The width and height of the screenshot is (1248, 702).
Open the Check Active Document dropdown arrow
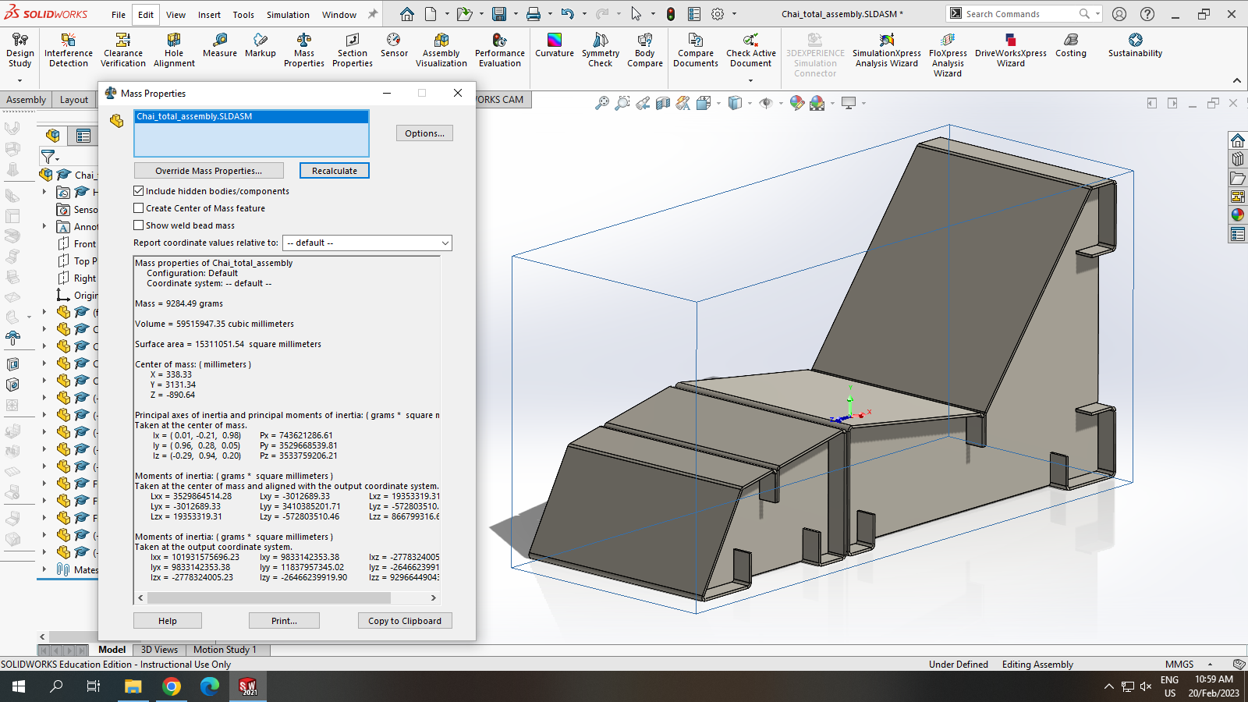[751, 80]
